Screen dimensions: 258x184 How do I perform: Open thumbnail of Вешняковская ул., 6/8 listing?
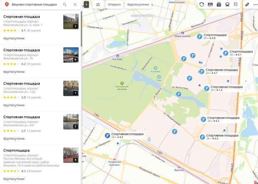71,122
